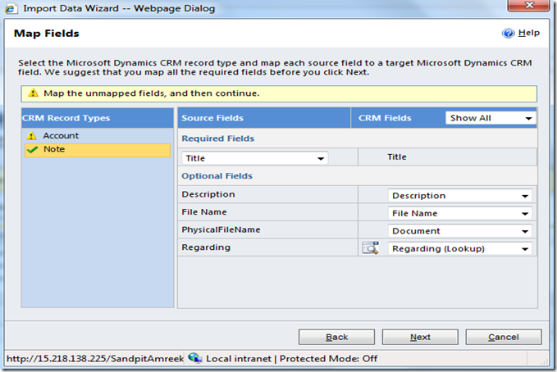Click the PhysicalFileName source field

coord(221,229)
